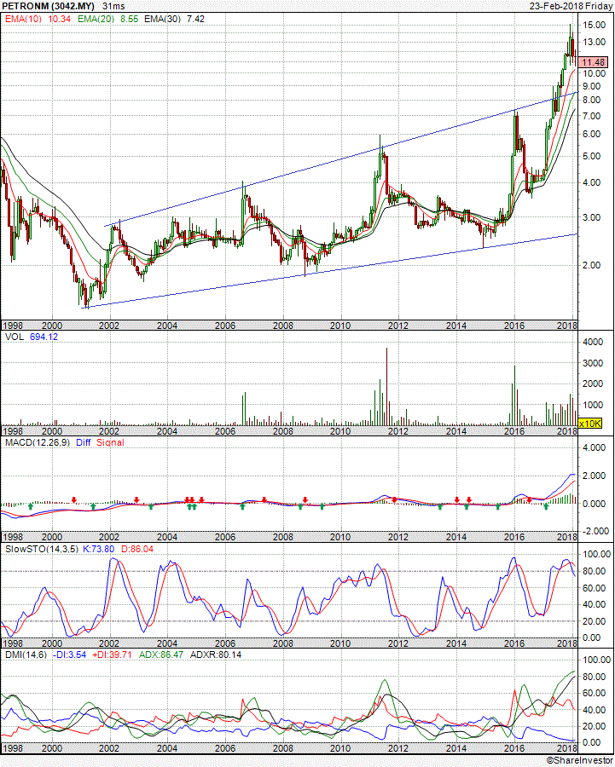Click the SlowSTO(14,3,5) indicator label

tap(41, 549)
